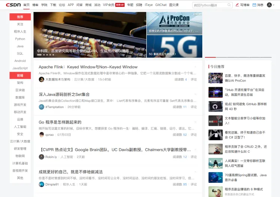Open CVPR 热点论文 Google Brain article
The height and width of the screenshot is (197, 280).
(114, 150)
